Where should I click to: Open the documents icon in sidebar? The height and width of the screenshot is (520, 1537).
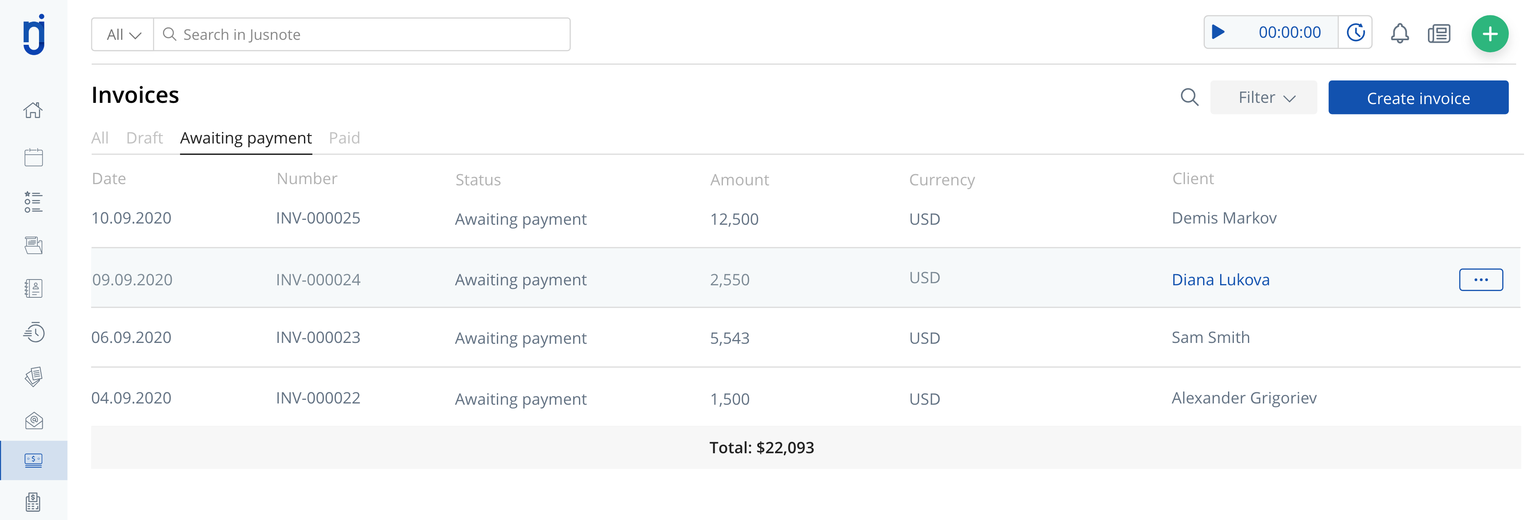[34, 245]
